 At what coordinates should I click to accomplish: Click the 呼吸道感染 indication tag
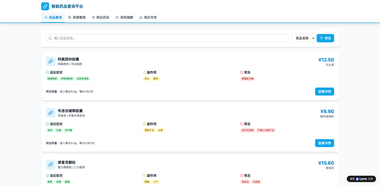(x=67, y=79)
